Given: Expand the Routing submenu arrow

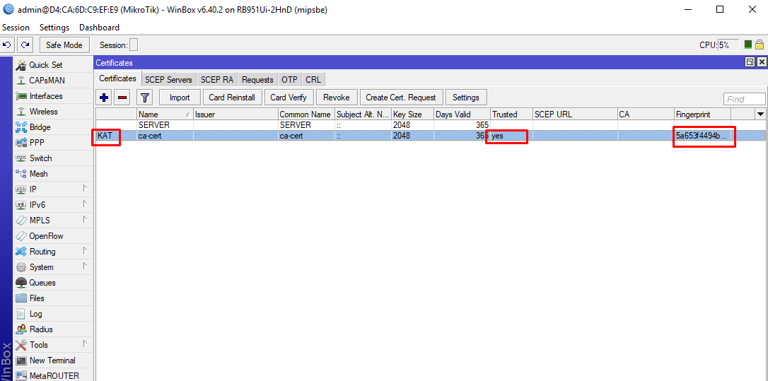Looking at the screenshot, I should click(x=85, y=251).
